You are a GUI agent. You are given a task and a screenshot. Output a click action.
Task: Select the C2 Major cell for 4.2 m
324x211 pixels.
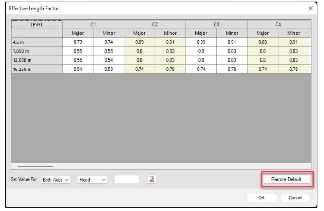[x=139, y=42]
